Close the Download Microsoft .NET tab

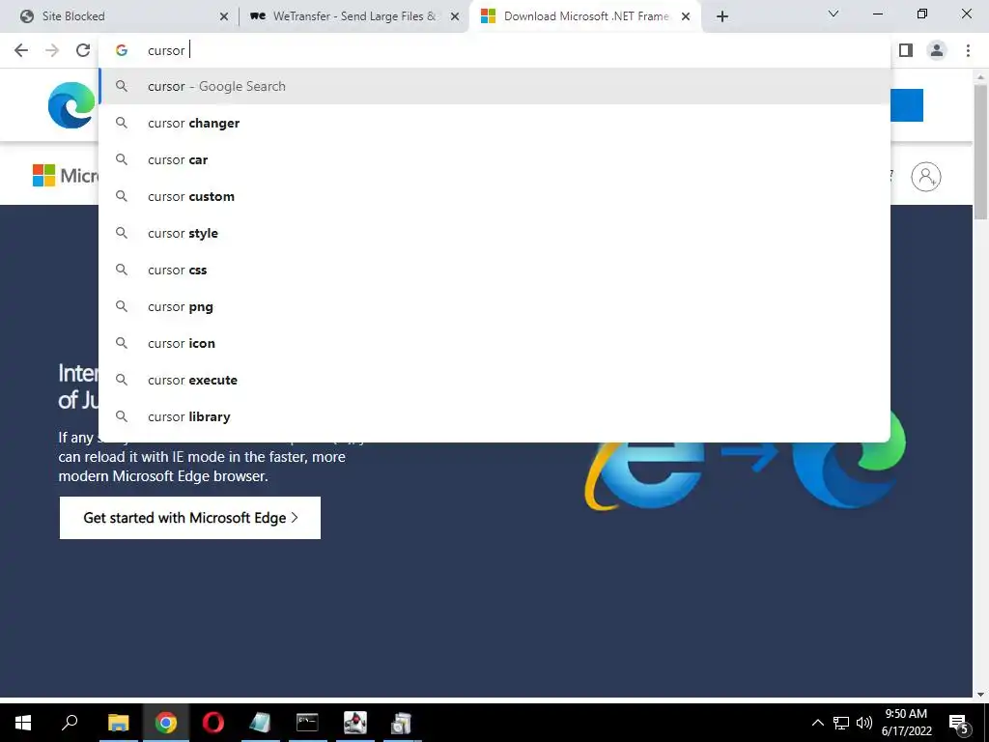click(x=686, y=16)
